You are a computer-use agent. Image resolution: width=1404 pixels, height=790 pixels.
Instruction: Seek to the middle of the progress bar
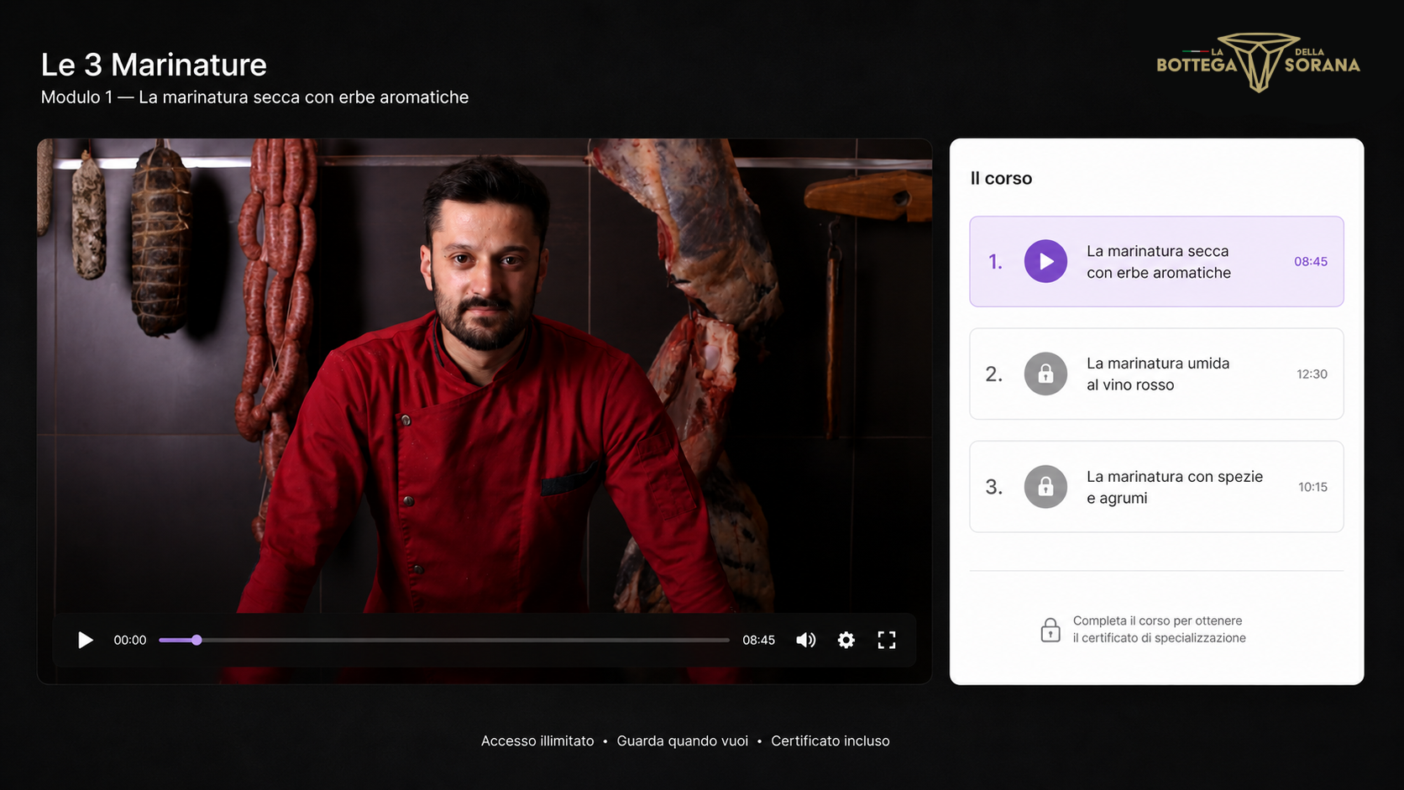click(444, 640)
